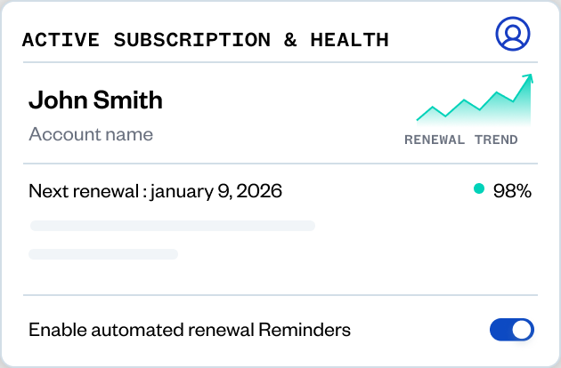The image size is (561, 368).
Task: Select the january 9, 2026 date
Action: (x=216, y=190)
